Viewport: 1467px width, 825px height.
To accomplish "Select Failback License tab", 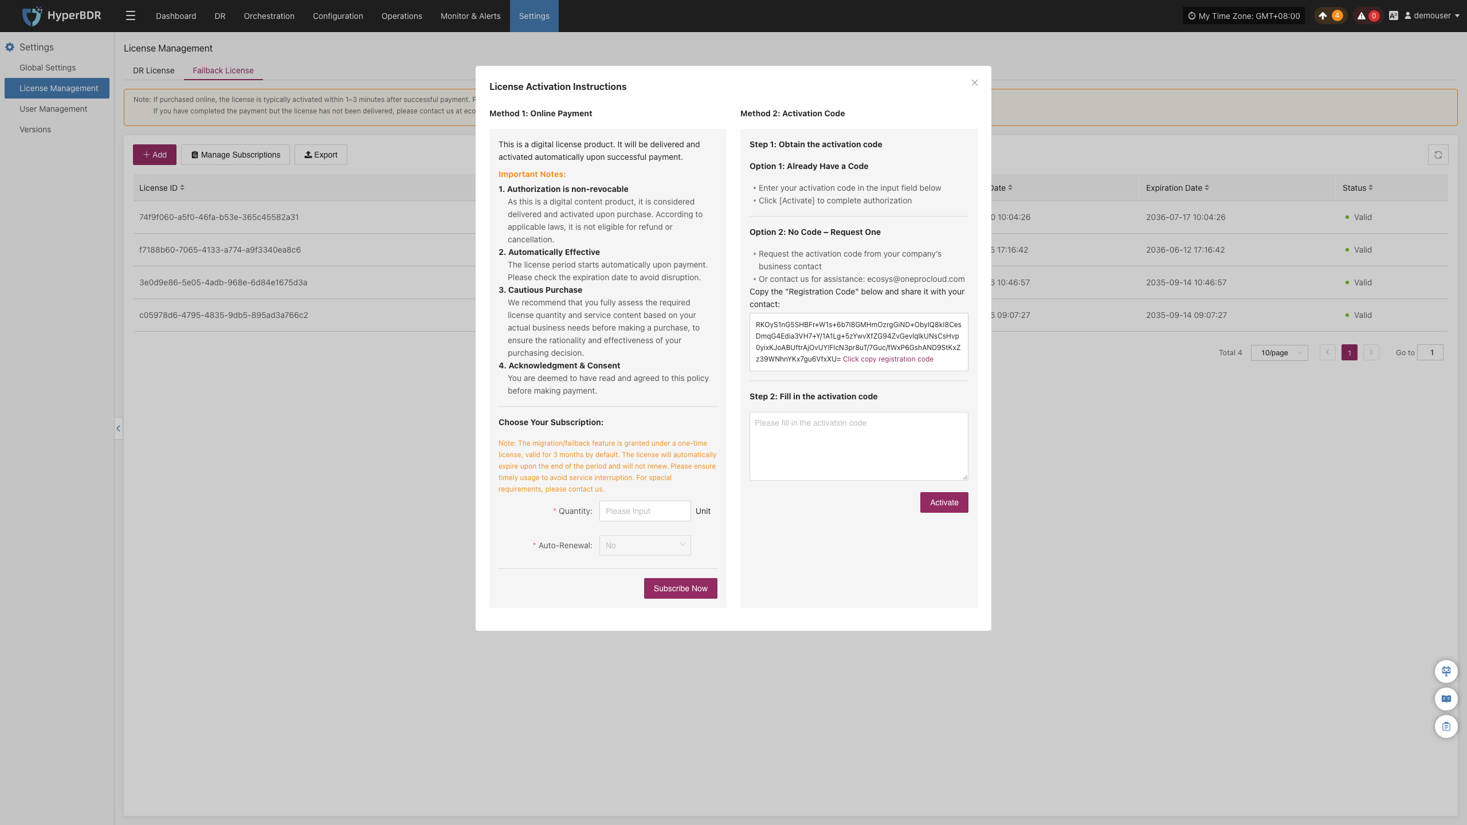I will pyautogui.click(x=223, y=70).
